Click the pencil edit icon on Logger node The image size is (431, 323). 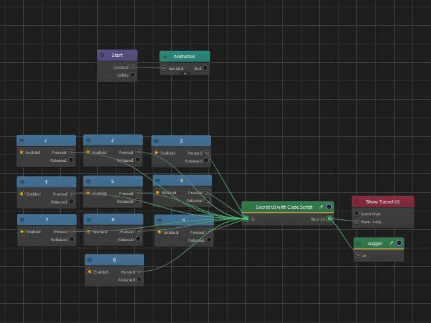[391, 243]
